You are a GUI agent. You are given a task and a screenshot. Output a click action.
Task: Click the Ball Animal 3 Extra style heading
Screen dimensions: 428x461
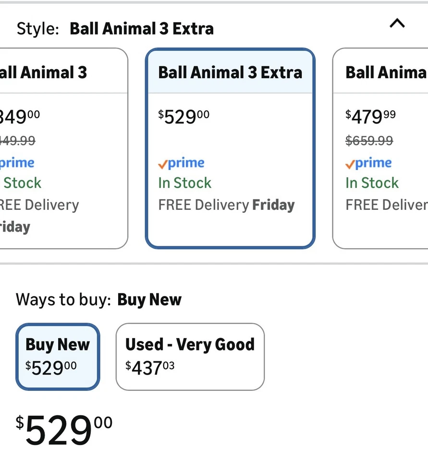pos(230,72)
